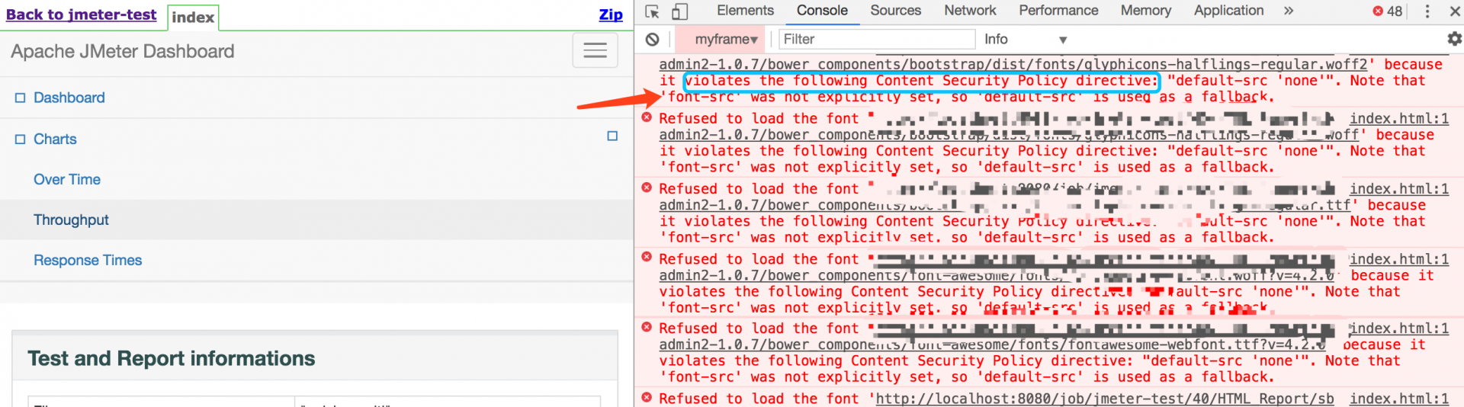The width and height of the screenshot is (1464, 407).
Task: Click the Test and Report informations heading
Action: click(172, 359)
